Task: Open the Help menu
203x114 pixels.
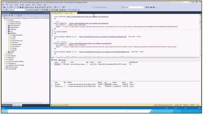Action: coord(45,5)
